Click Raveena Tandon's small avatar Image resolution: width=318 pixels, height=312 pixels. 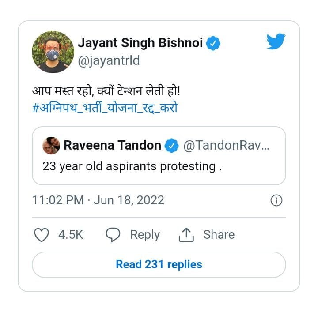(x=51, y=145)
